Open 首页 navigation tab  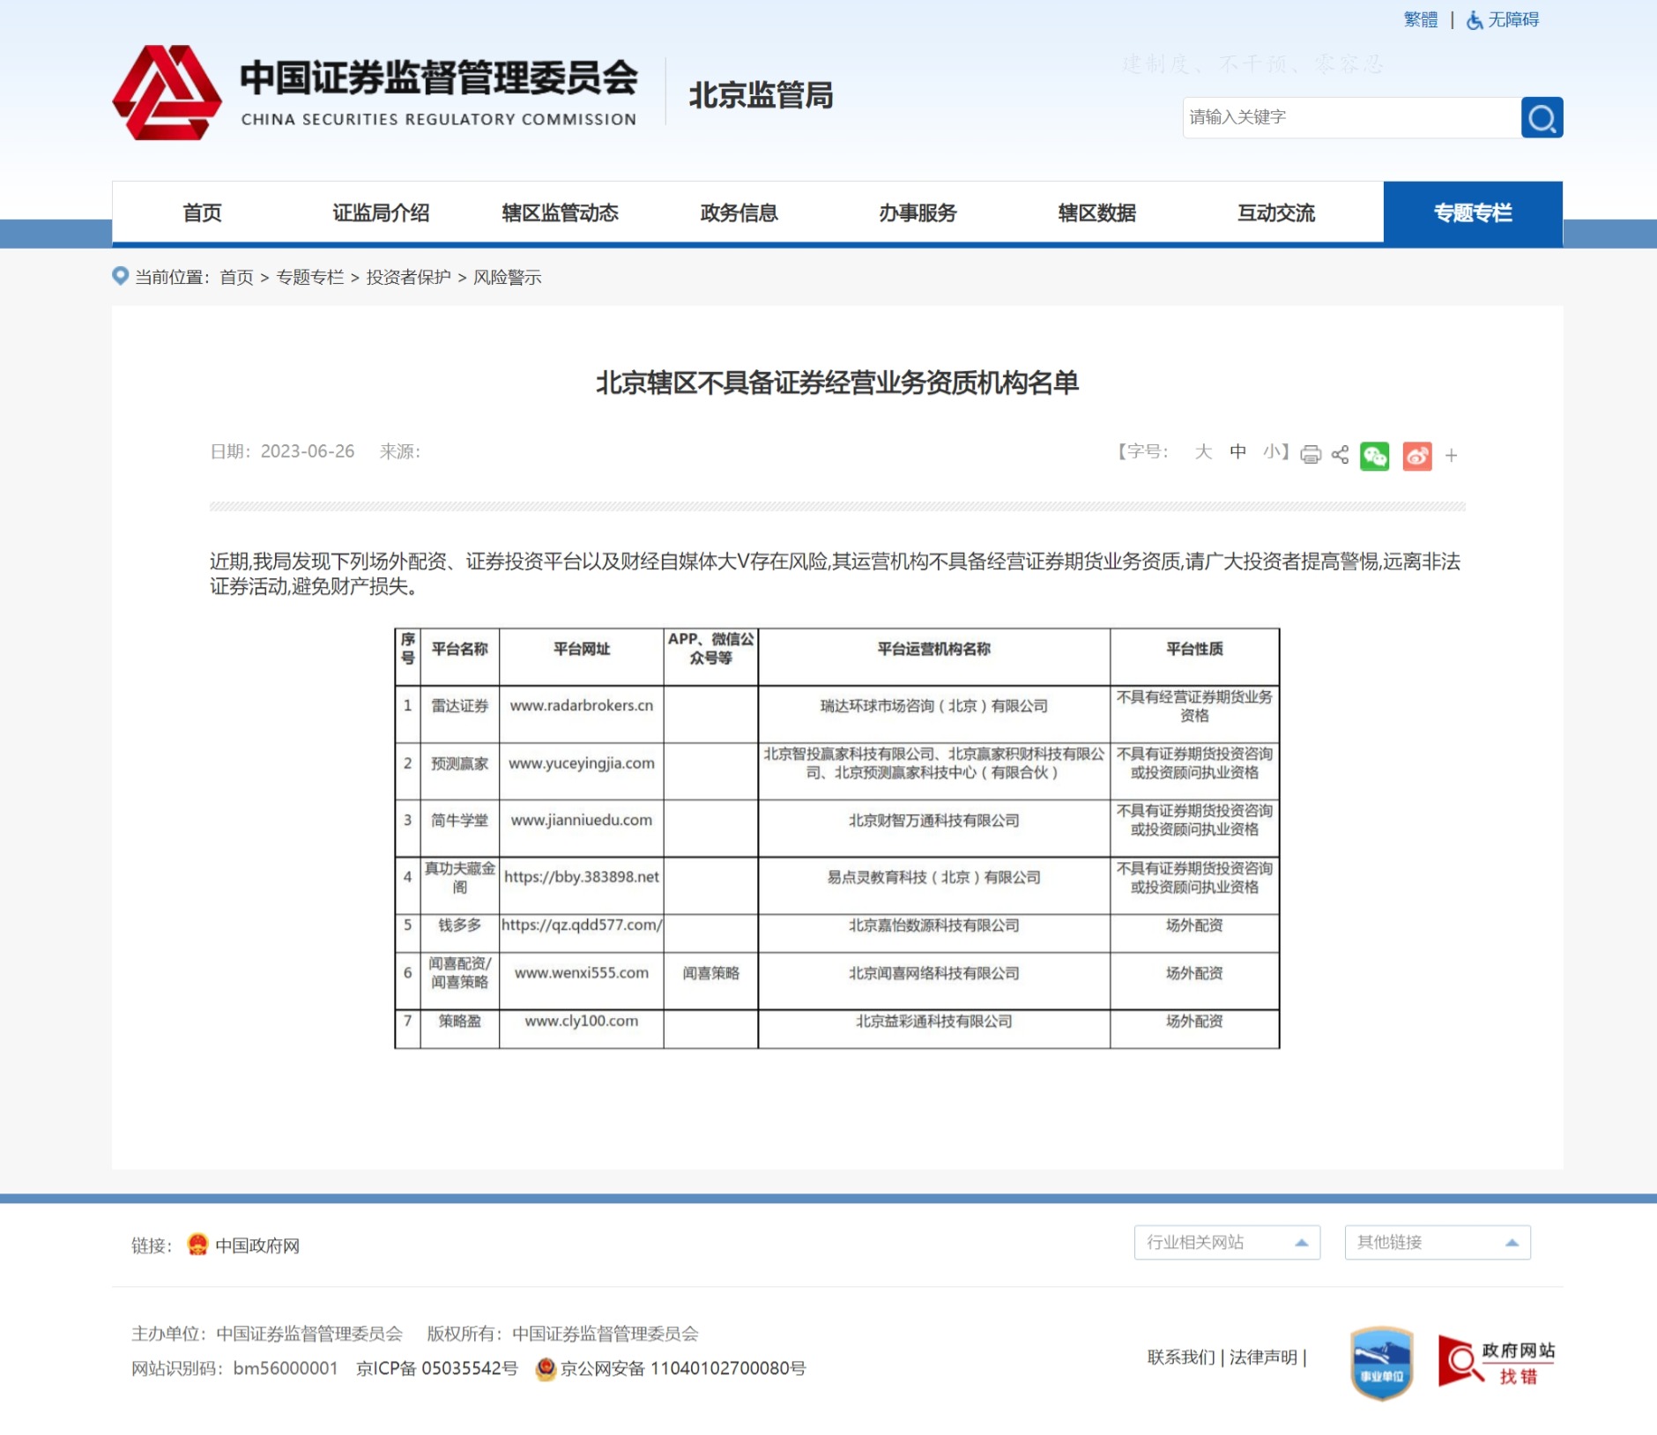click(x=202, y=212)
